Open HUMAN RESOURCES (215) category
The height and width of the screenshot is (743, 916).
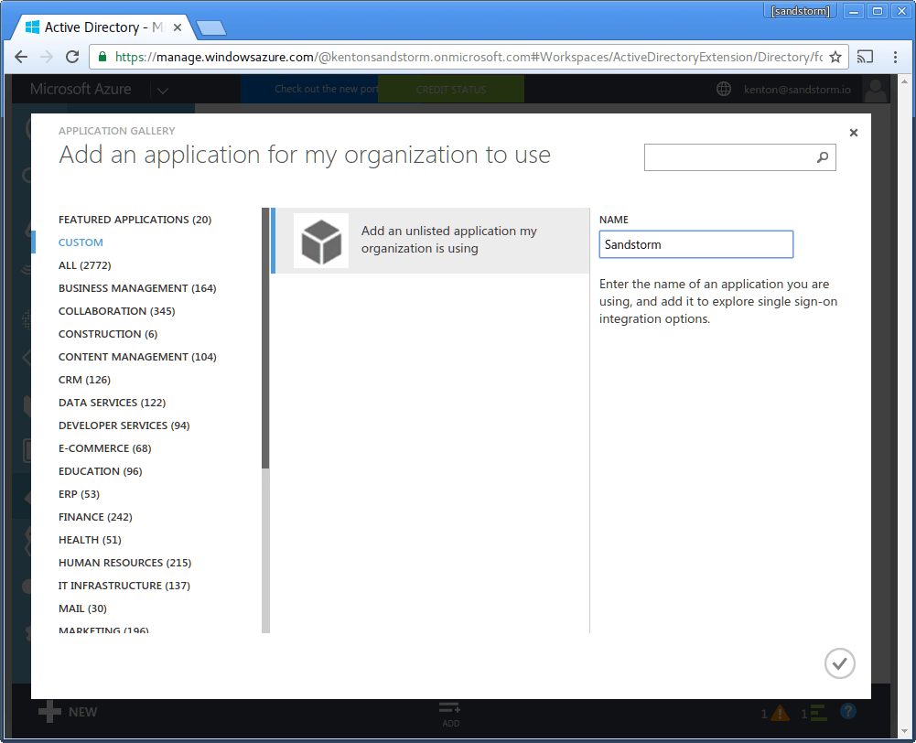click(125, 563)
